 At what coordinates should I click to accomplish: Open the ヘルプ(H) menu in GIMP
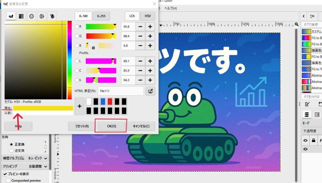point(171,8)
